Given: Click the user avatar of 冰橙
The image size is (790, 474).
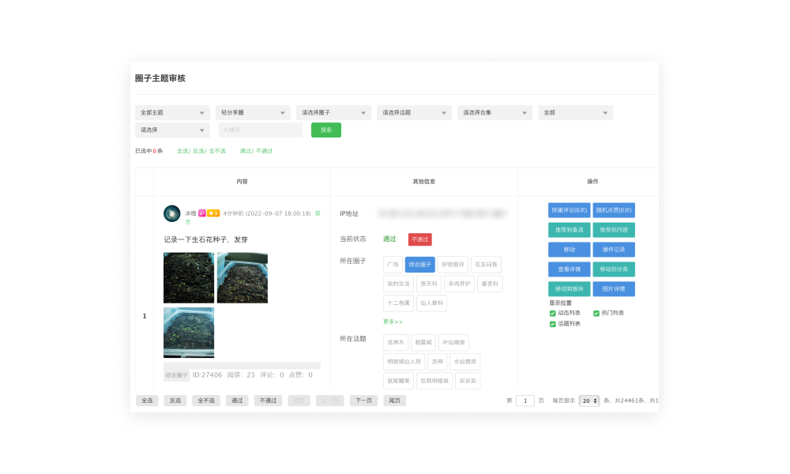Looking at the screenshot, I should pos(172,213).
